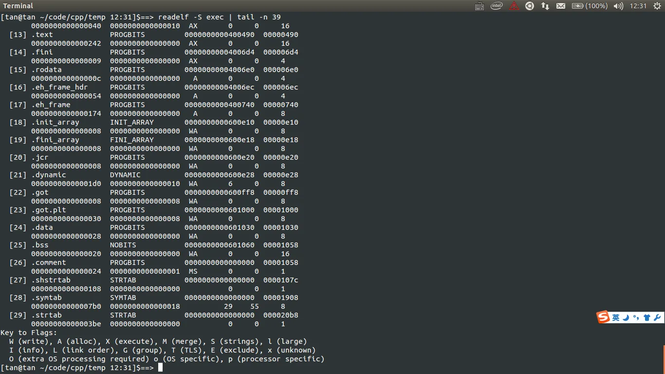Select the '.bss' section name
665x374 pixels.
click(x=40, y=245)
